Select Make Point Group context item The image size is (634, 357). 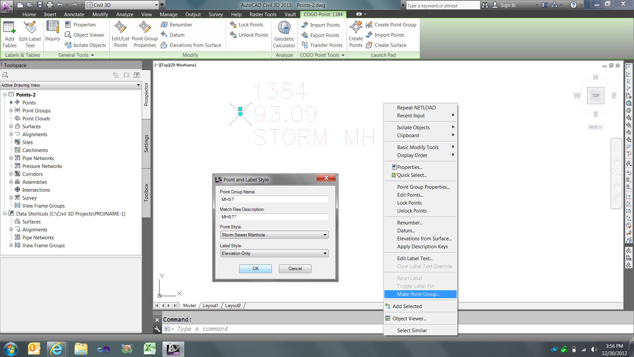pyautogui.click(x=418, y=294)
